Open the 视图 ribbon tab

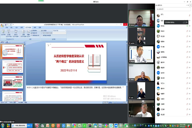(x=40, y=27)
